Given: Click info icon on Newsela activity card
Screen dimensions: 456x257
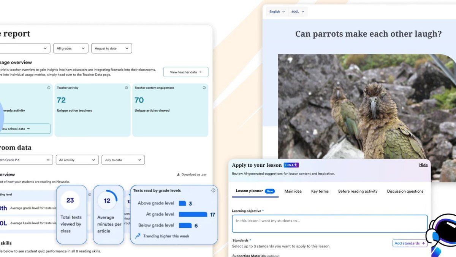Looking at the screenshot, I should click(49, 88).
